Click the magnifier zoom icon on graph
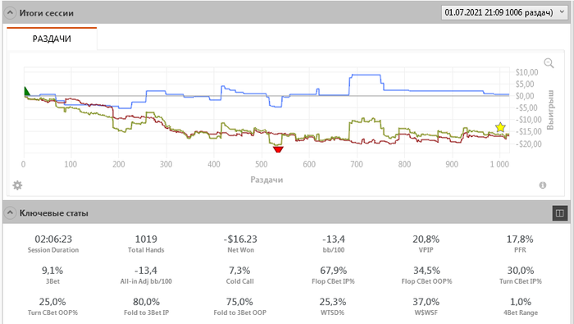 point(549,63)
